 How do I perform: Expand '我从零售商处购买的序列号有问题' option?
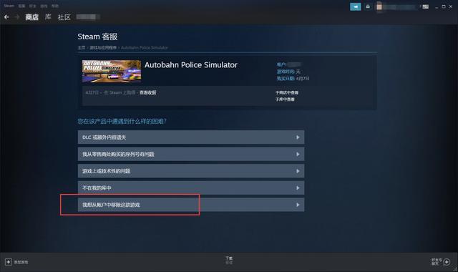[191, 155]
